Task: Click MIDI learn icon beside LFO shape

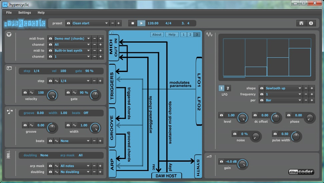Action: [262, 88]
